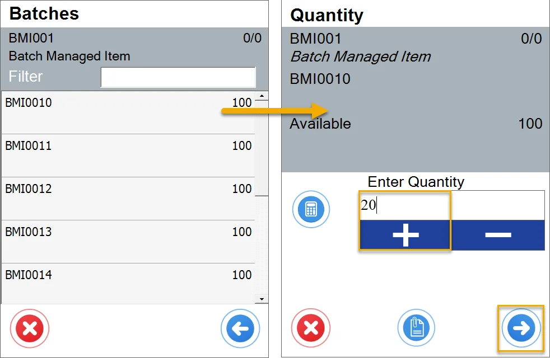
Task: Focus the Filter text box
Action: point(178,77)
